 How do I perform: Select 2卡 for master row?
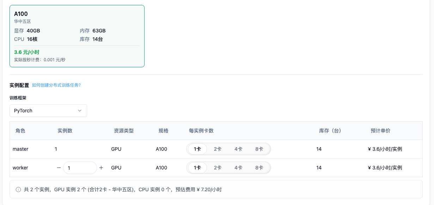[218, 149]
